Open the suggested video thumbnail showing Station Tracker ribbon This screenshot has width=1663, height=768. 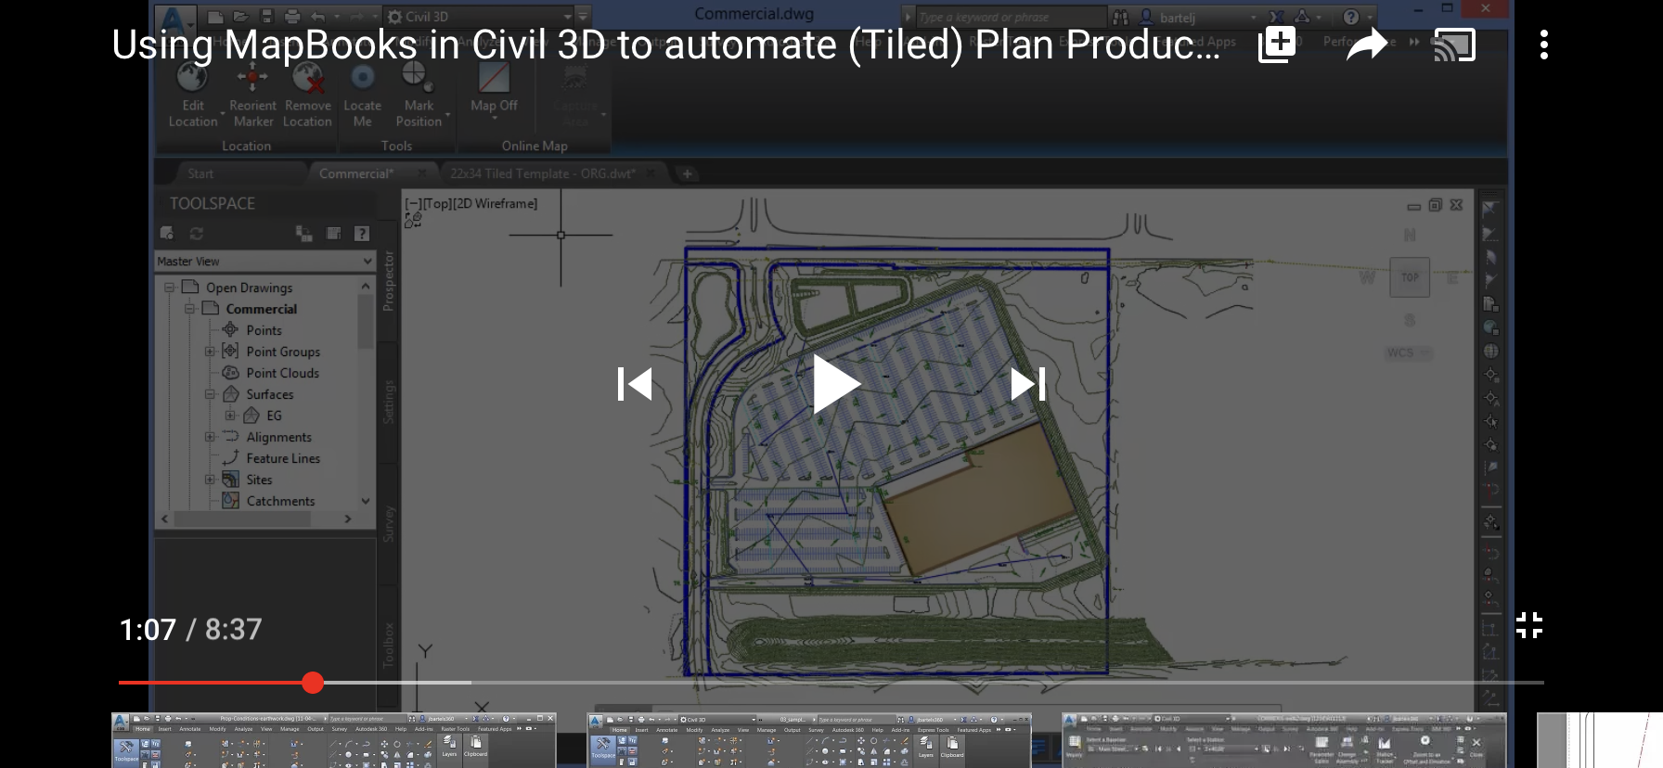[1284, 740]
